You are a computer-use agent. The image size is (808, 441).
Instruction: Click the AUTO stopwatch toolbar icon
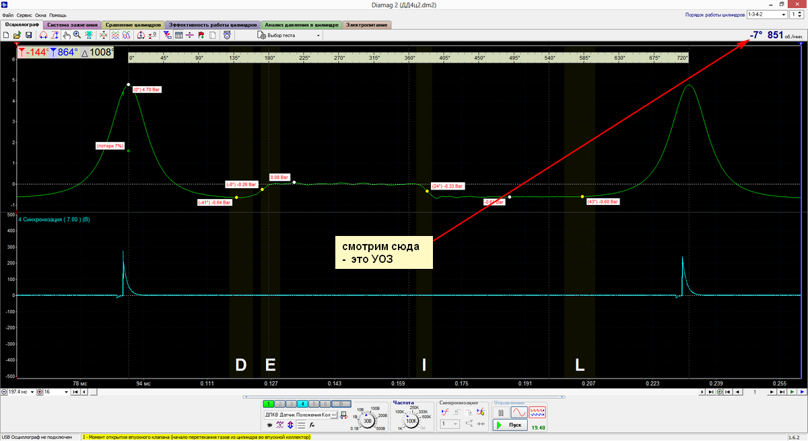[x=227, y=35]
